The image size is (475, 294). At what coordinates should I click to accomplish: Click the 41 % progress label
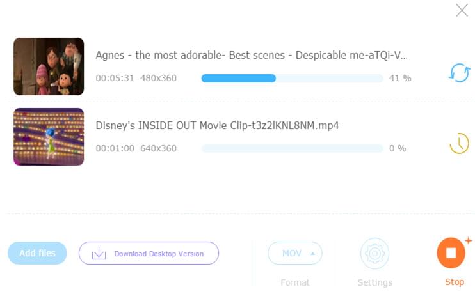(399, 78)
